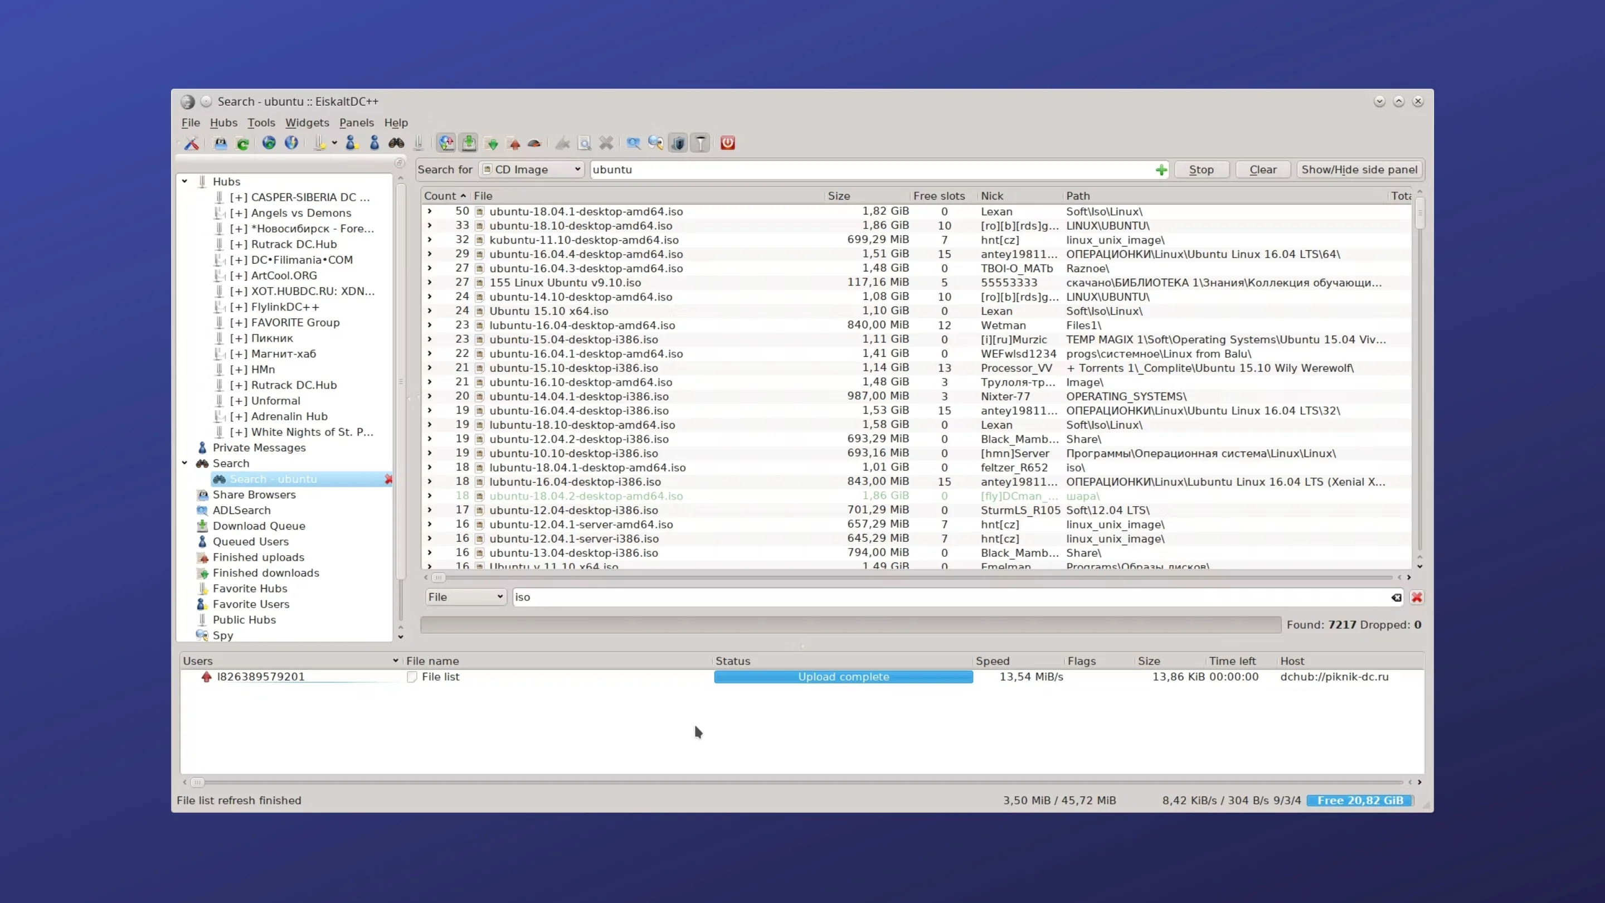The height and width of the screenshot is (903, 1605).
Task: Collapse the Hubs tree node
Action: tap(185, 181)
